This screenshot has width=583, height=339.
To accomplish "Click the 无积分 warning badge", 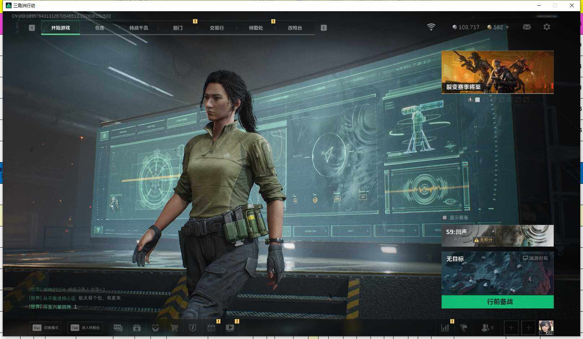I will [484, 240].
